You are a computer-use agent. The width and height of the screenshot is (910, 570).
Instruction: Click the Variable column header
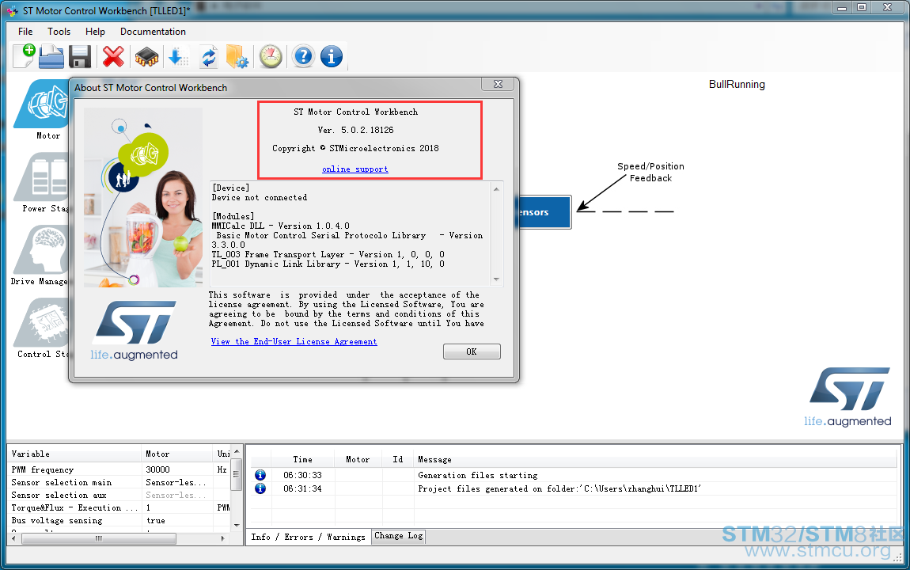point(75,454)
